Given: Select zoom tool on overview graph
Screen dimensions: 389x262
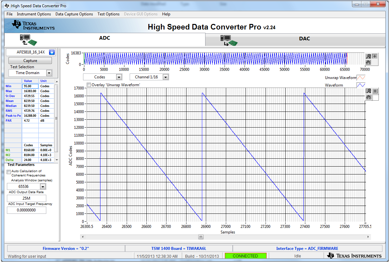Looking at the screenshot, I should [x=368, y=56].
